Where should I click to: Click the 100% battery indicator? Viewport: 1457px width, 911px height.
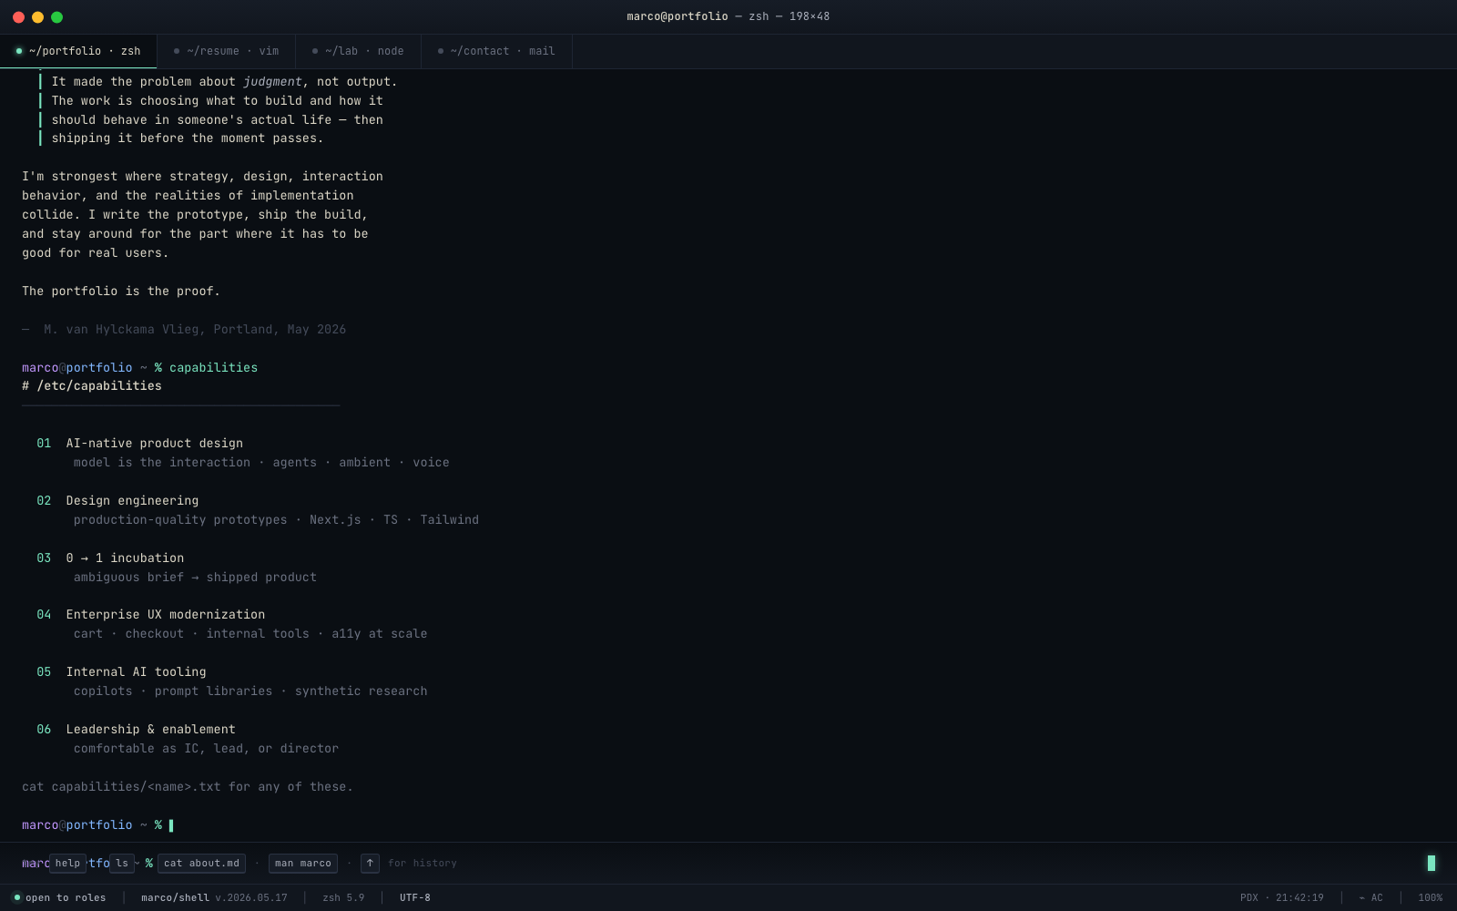pyautogui.click(x=1430, y=898)
